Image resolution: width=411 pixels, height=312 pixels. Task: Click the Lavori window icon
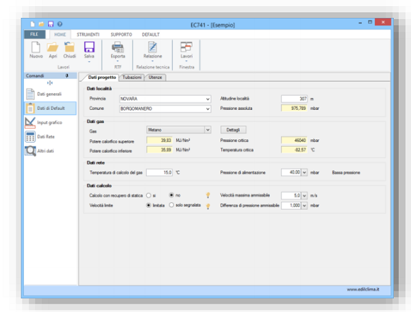click(186, 47)
